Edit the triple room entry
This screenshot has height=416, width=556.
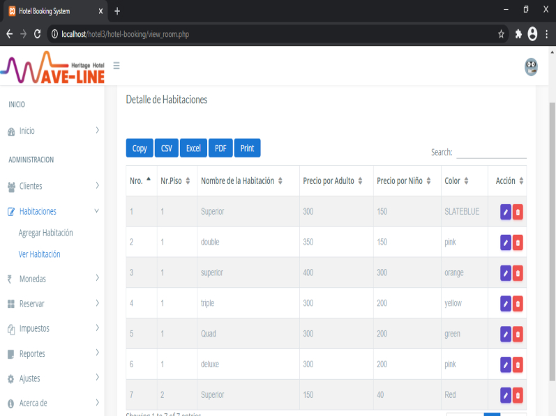pyautogui.click(x=506, y=304)
